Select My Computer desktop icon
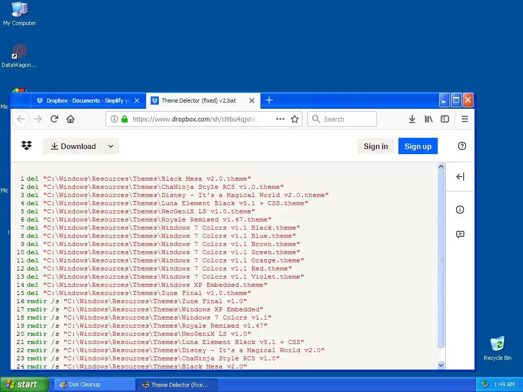The height and width of the screenshot is (392, 523). [x=19, y=14]
